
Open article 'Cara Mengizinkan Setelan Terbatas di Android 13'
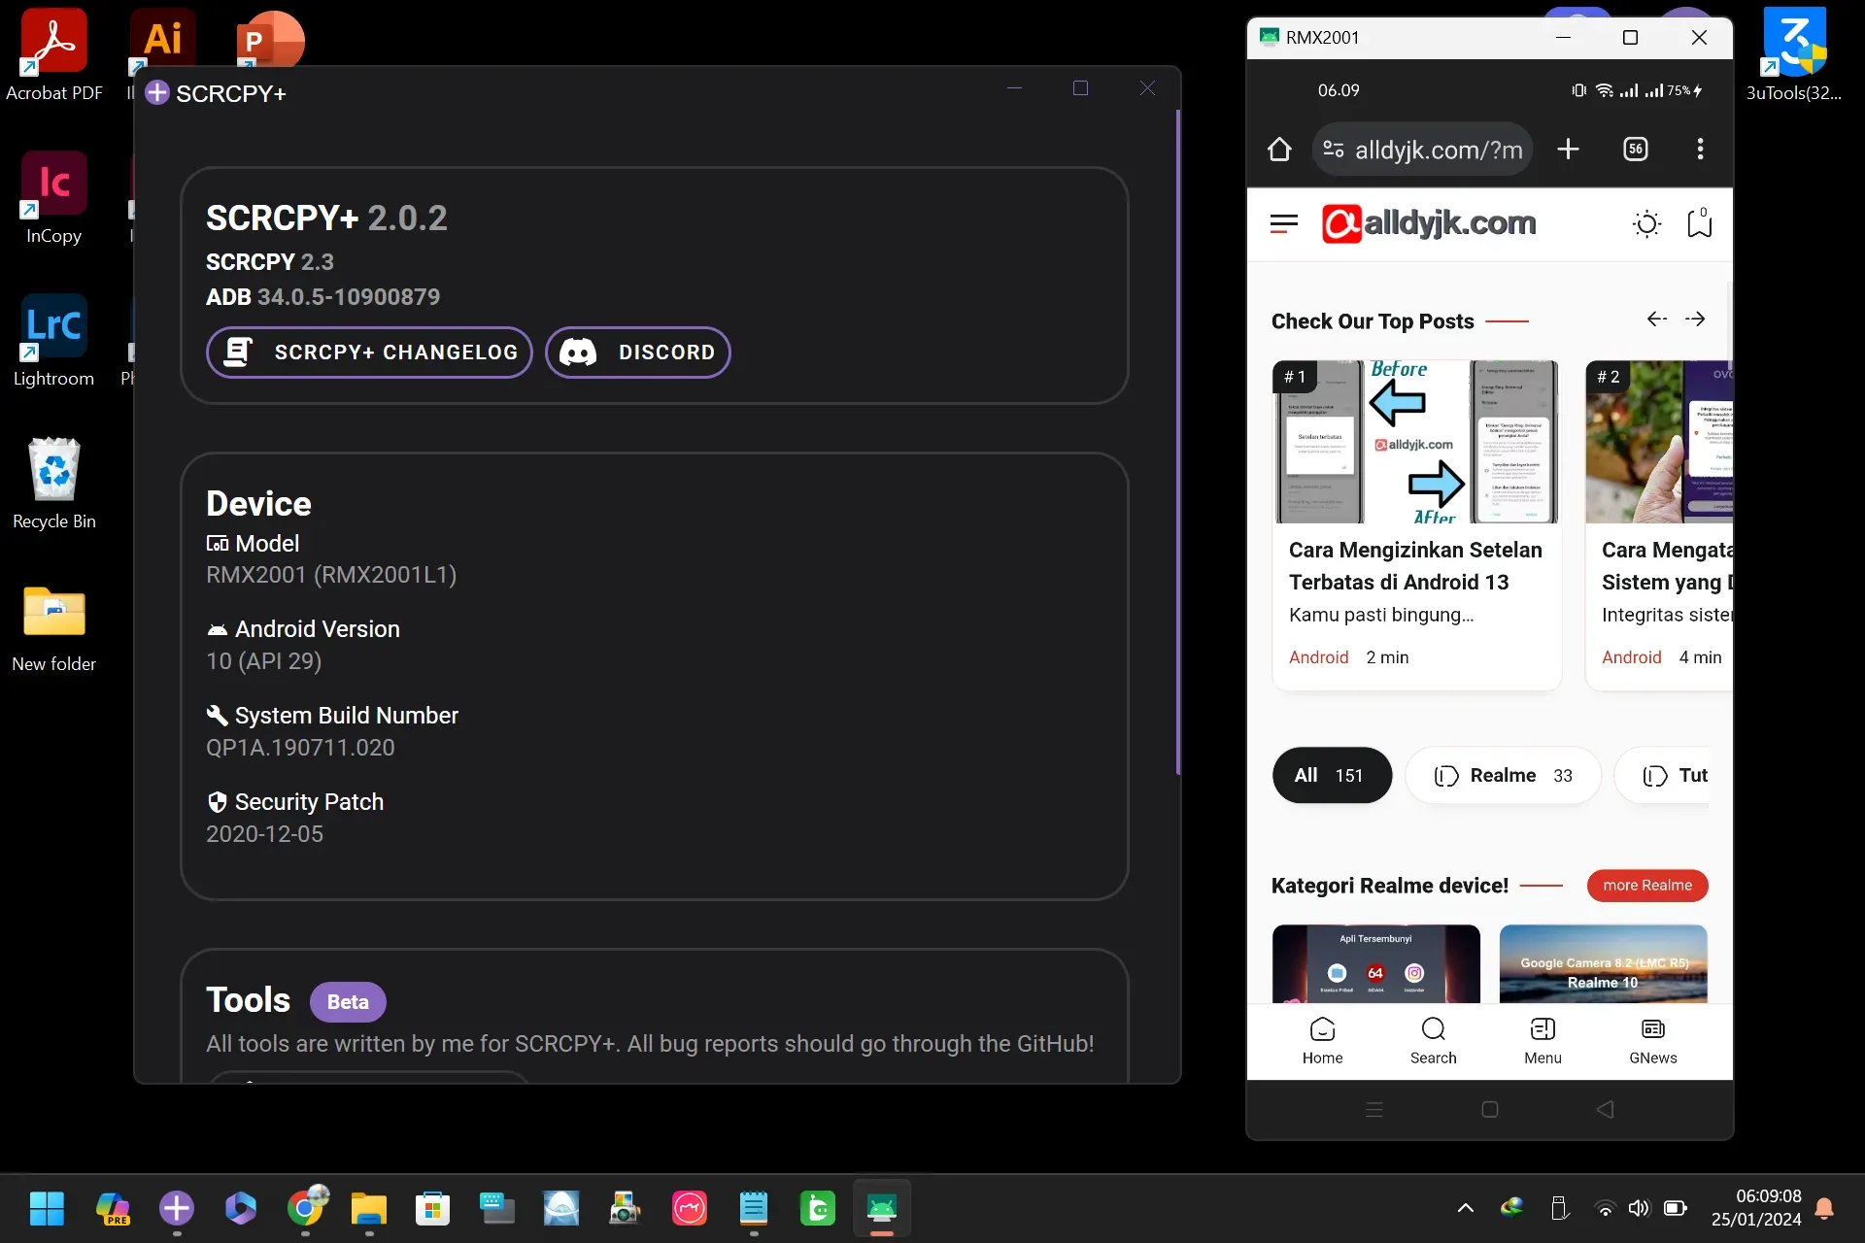[x=1415, y=566]
